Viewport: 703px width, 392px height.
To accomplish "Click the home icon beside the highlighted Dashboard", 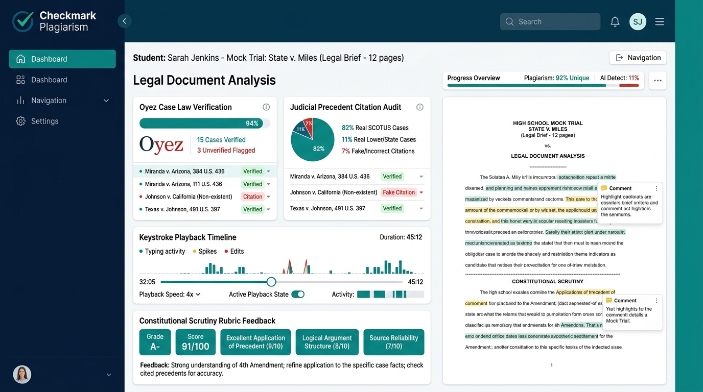I will point(21,59).
